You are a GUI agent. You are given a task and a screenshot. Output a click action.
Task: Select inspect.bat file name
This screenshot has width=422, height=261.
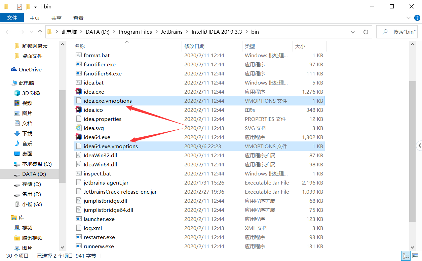[x=97, y=173]
